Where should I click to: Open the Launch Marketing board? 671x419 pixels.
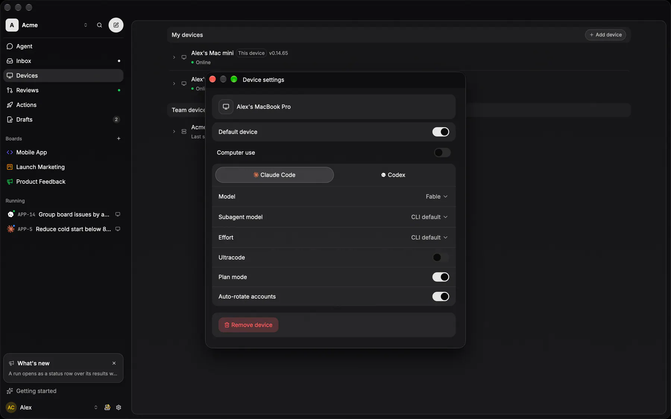point(63,167)
